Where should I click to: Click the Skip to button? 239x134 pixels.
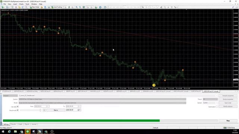pyautogui.click(x=56, y=110)
